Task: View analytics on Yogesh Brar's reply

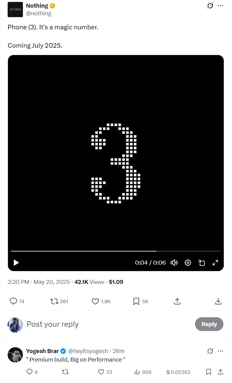Action: (x=137, y=372)
